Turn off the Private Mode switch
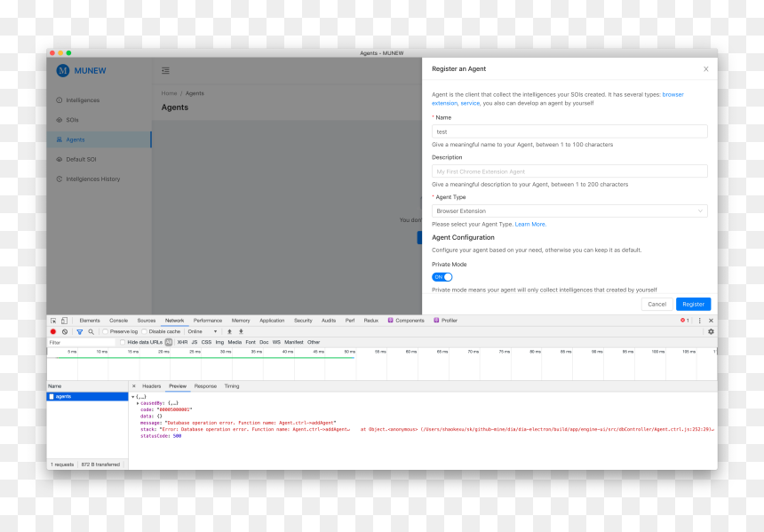764x532 pixels. [x=442, y=277]
